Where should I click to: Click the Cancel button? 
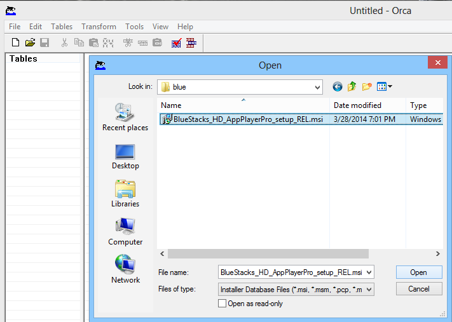coord(419,288)
